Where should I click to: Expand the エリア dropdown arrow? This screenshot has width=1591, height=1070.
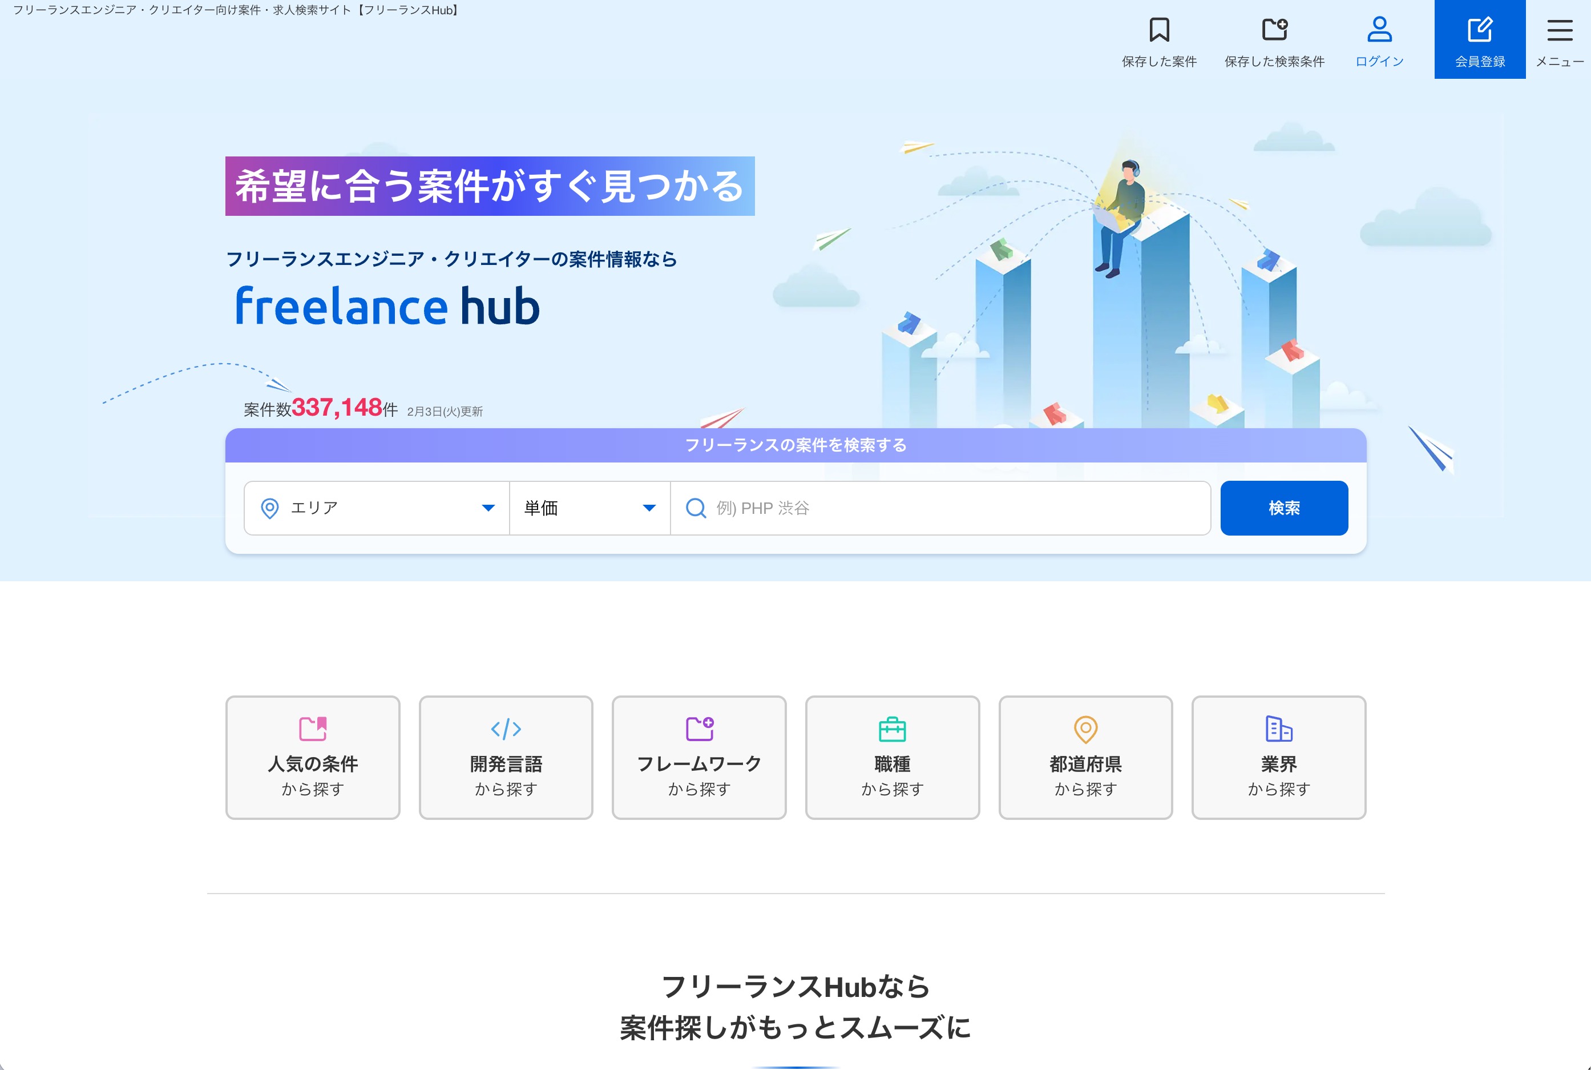tap(488, 508)
